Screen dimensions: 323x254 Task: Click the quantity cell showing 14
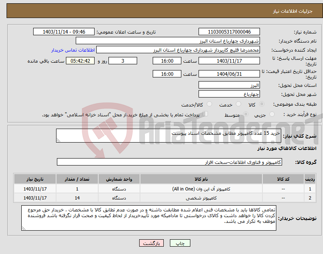[x=77, y=198]
